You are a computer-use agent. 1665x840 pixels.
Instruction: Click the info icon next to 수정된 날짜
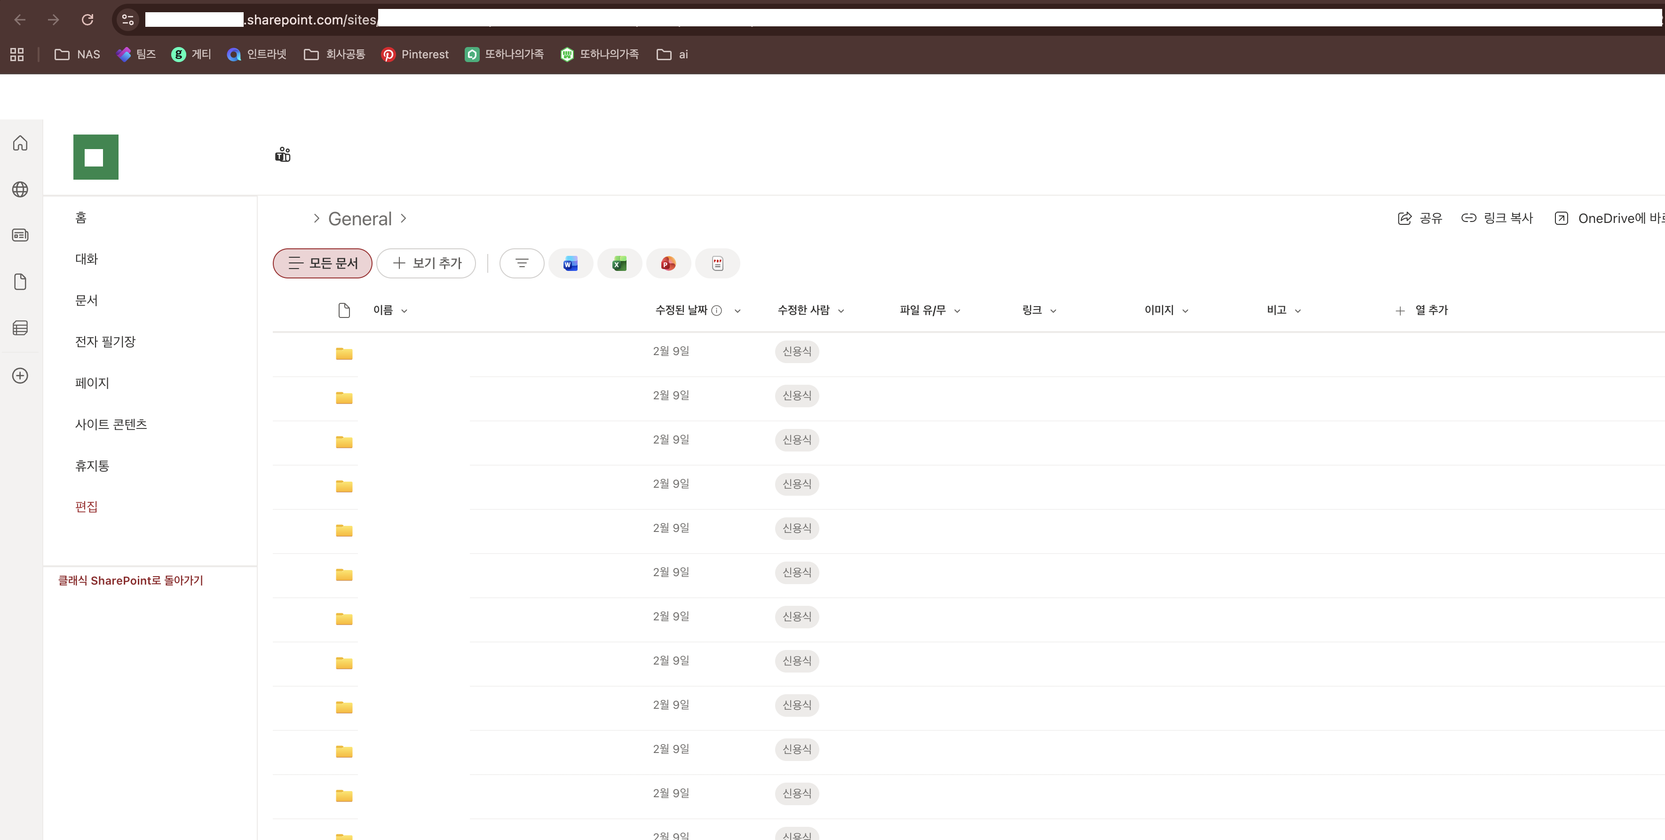pos(717,311)
